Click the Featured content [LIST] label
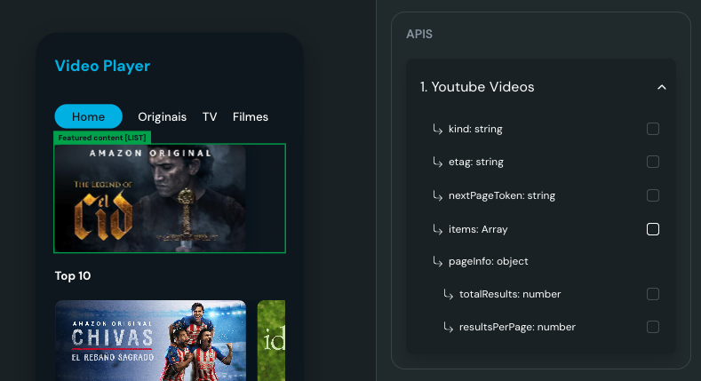 click(102, 138)
